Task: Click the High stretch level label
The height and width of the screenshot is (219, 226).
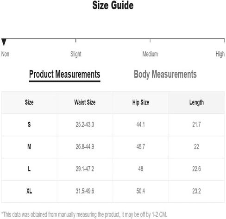Action: (x=220, y=54)
